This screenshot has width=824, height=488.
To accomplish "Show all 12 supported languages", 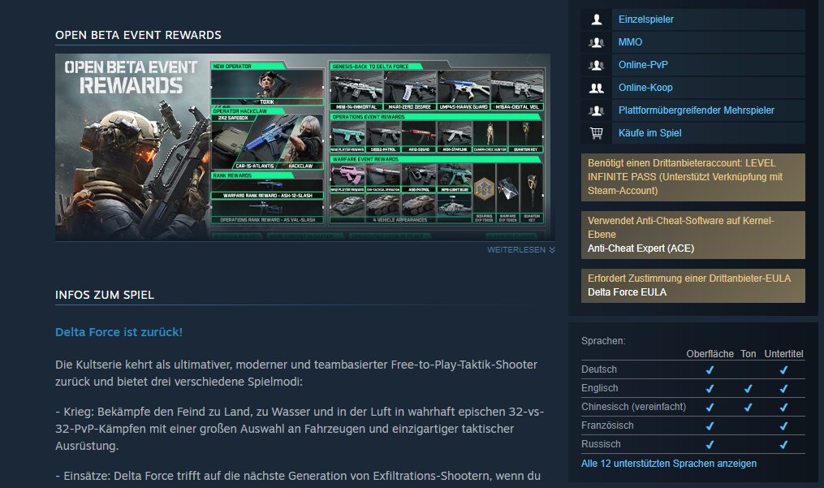I will pyautogui.click(x=668, y=464).
